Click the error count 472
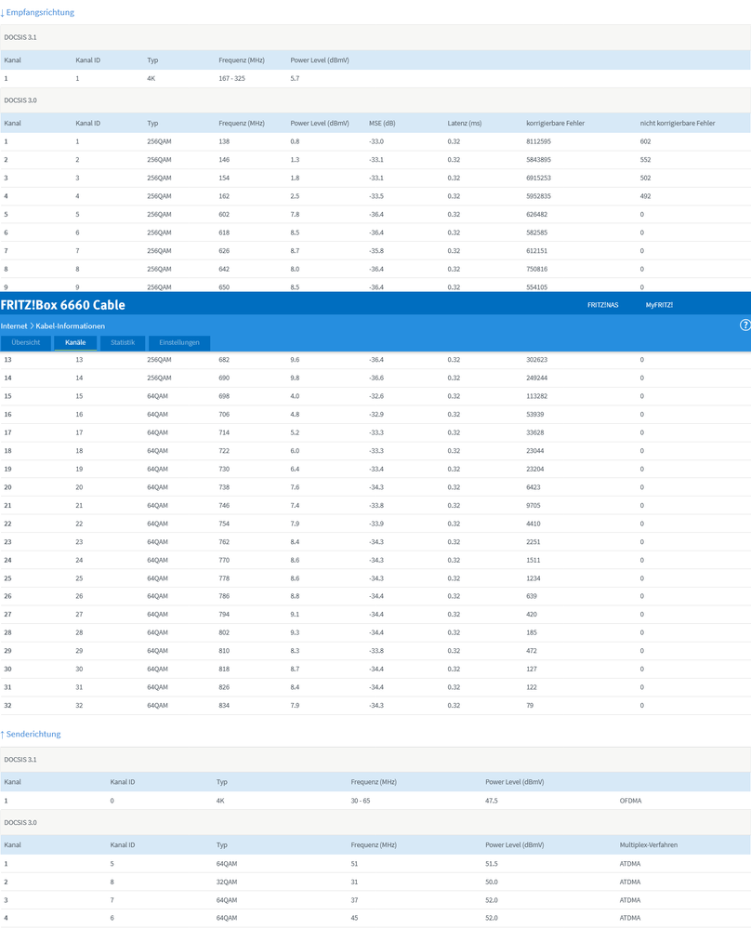 532,651
